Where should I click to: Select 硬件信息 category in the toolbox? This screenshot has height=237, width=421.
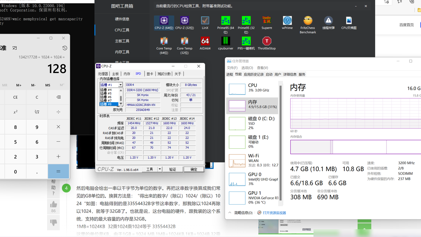coord(122,19)
